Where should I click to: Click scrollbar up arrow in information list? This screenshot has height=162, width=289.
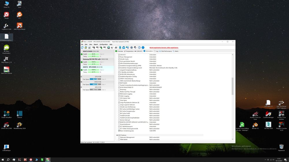[232, 55]
